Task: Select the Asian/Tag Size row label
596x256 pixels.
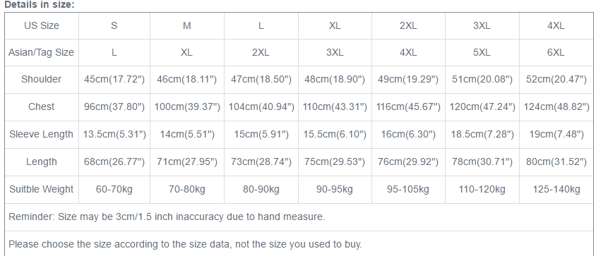Action: pos(41,52)
